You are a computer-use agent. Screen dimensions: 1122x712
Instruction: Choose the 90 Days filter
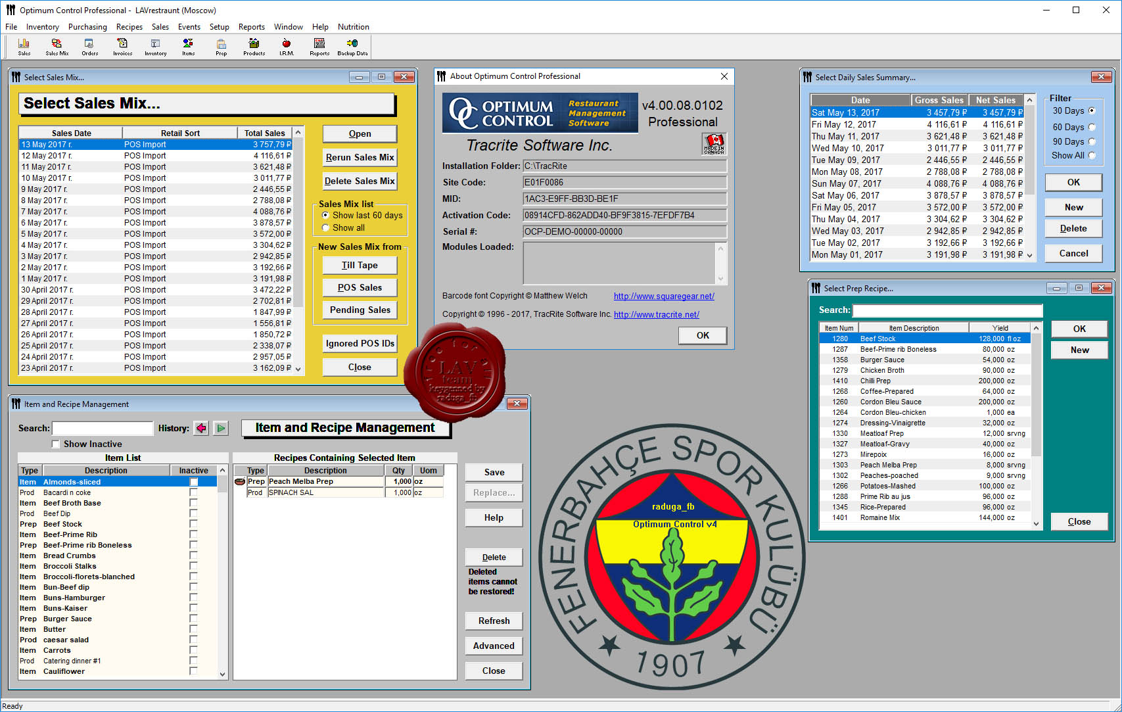coord(1092,141)
